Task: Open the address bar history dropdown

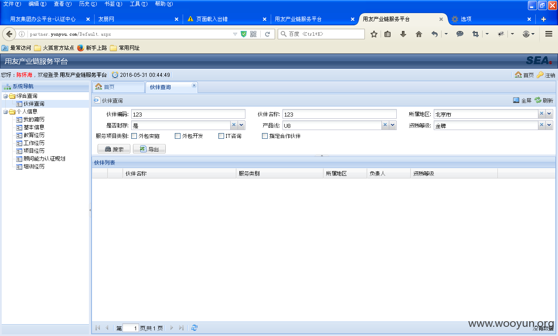Action: point(235,34)
